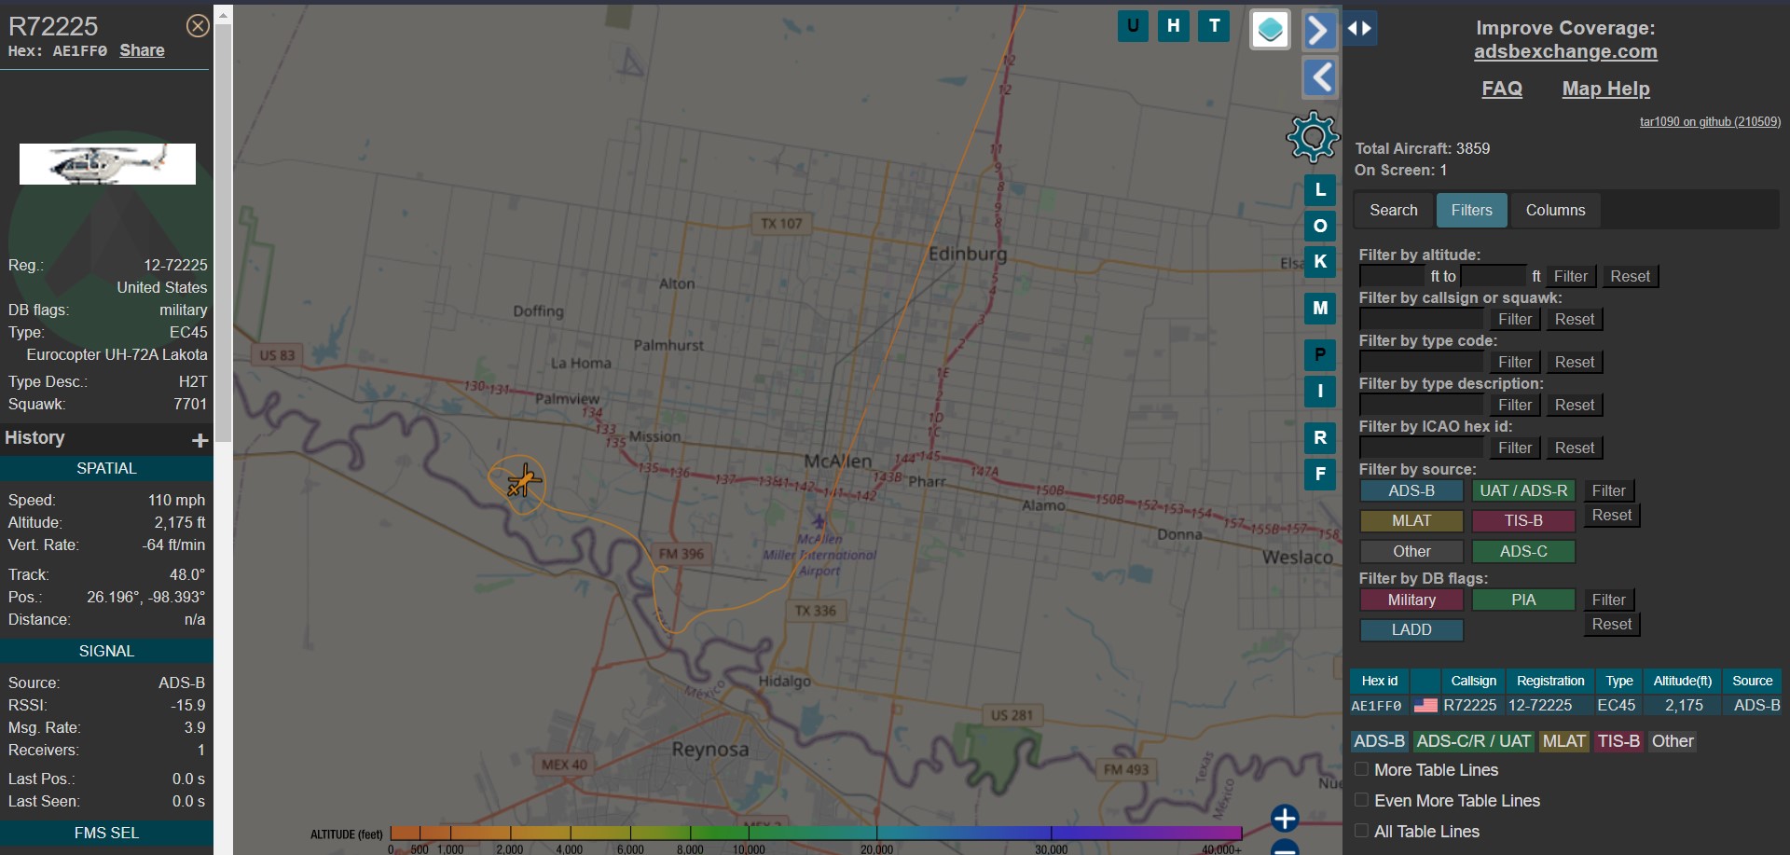Sort table by Source column
The image size is (1790, 855).
1752,682
